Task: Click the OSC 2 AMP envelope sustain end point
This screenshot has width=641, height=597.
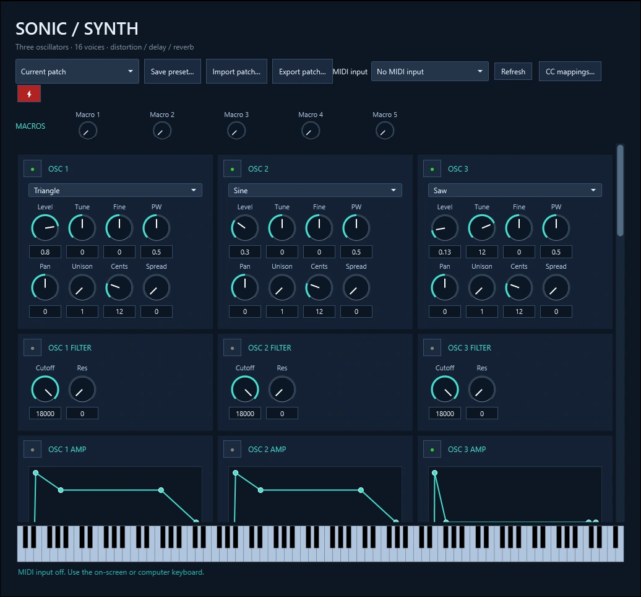Action: coord(361,490)
